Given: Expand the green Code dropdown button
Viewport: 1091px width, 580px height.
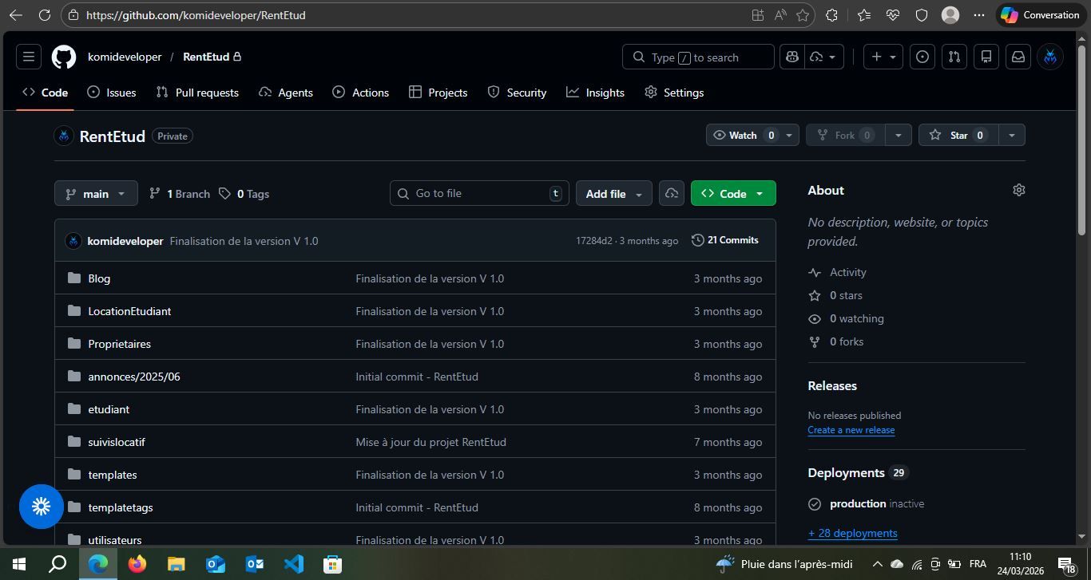Looking at the screenshot, I should [x=732, y=194].
